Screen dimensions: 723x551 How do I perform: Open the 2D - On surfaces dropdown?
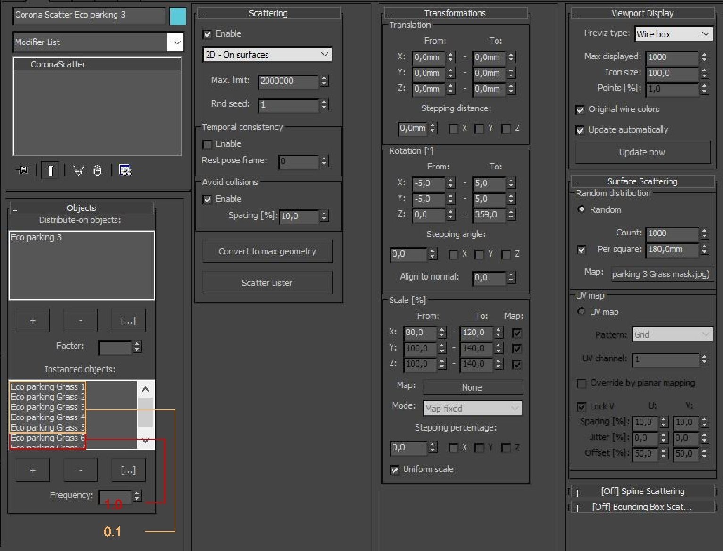tap(267, 55)
